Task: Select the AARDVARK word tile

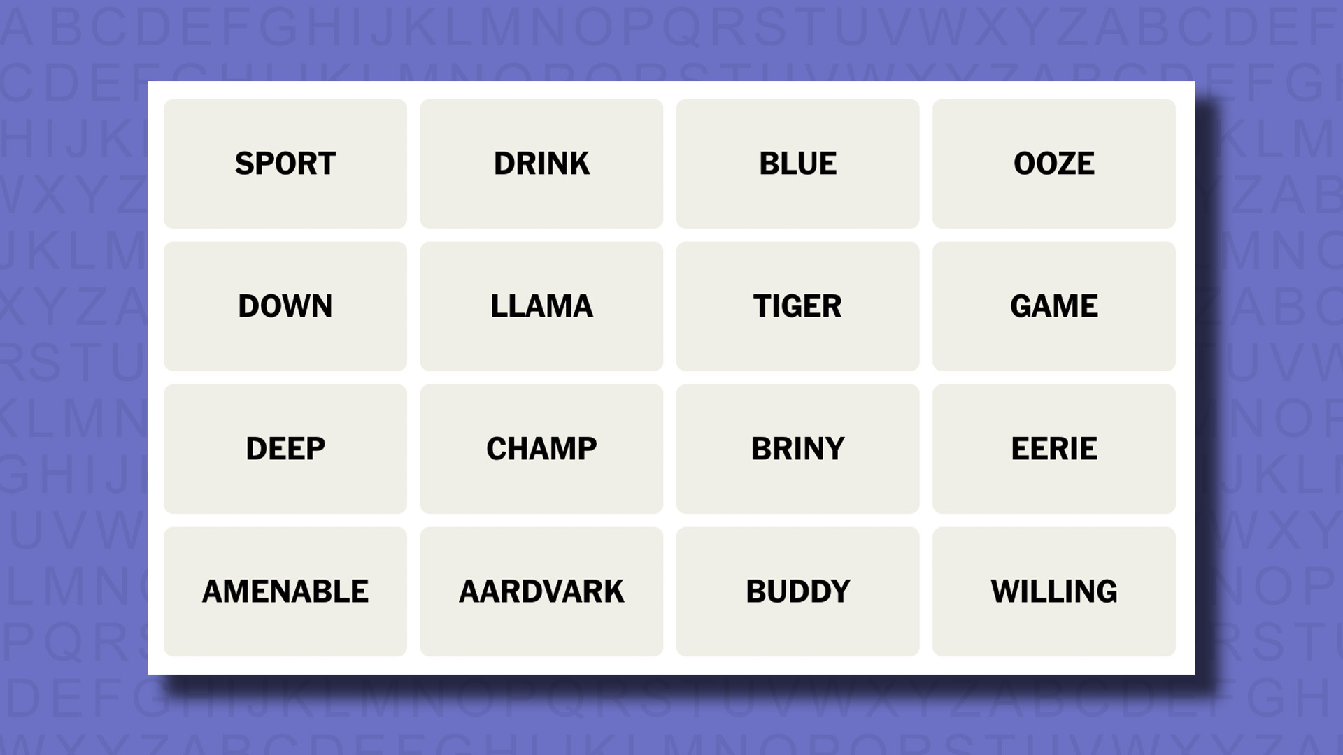Action: (x=541, y=590)
